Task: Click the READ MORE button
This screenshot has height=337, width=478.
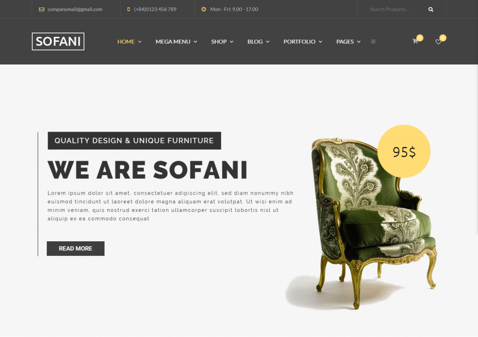Action: pos(76,249)
